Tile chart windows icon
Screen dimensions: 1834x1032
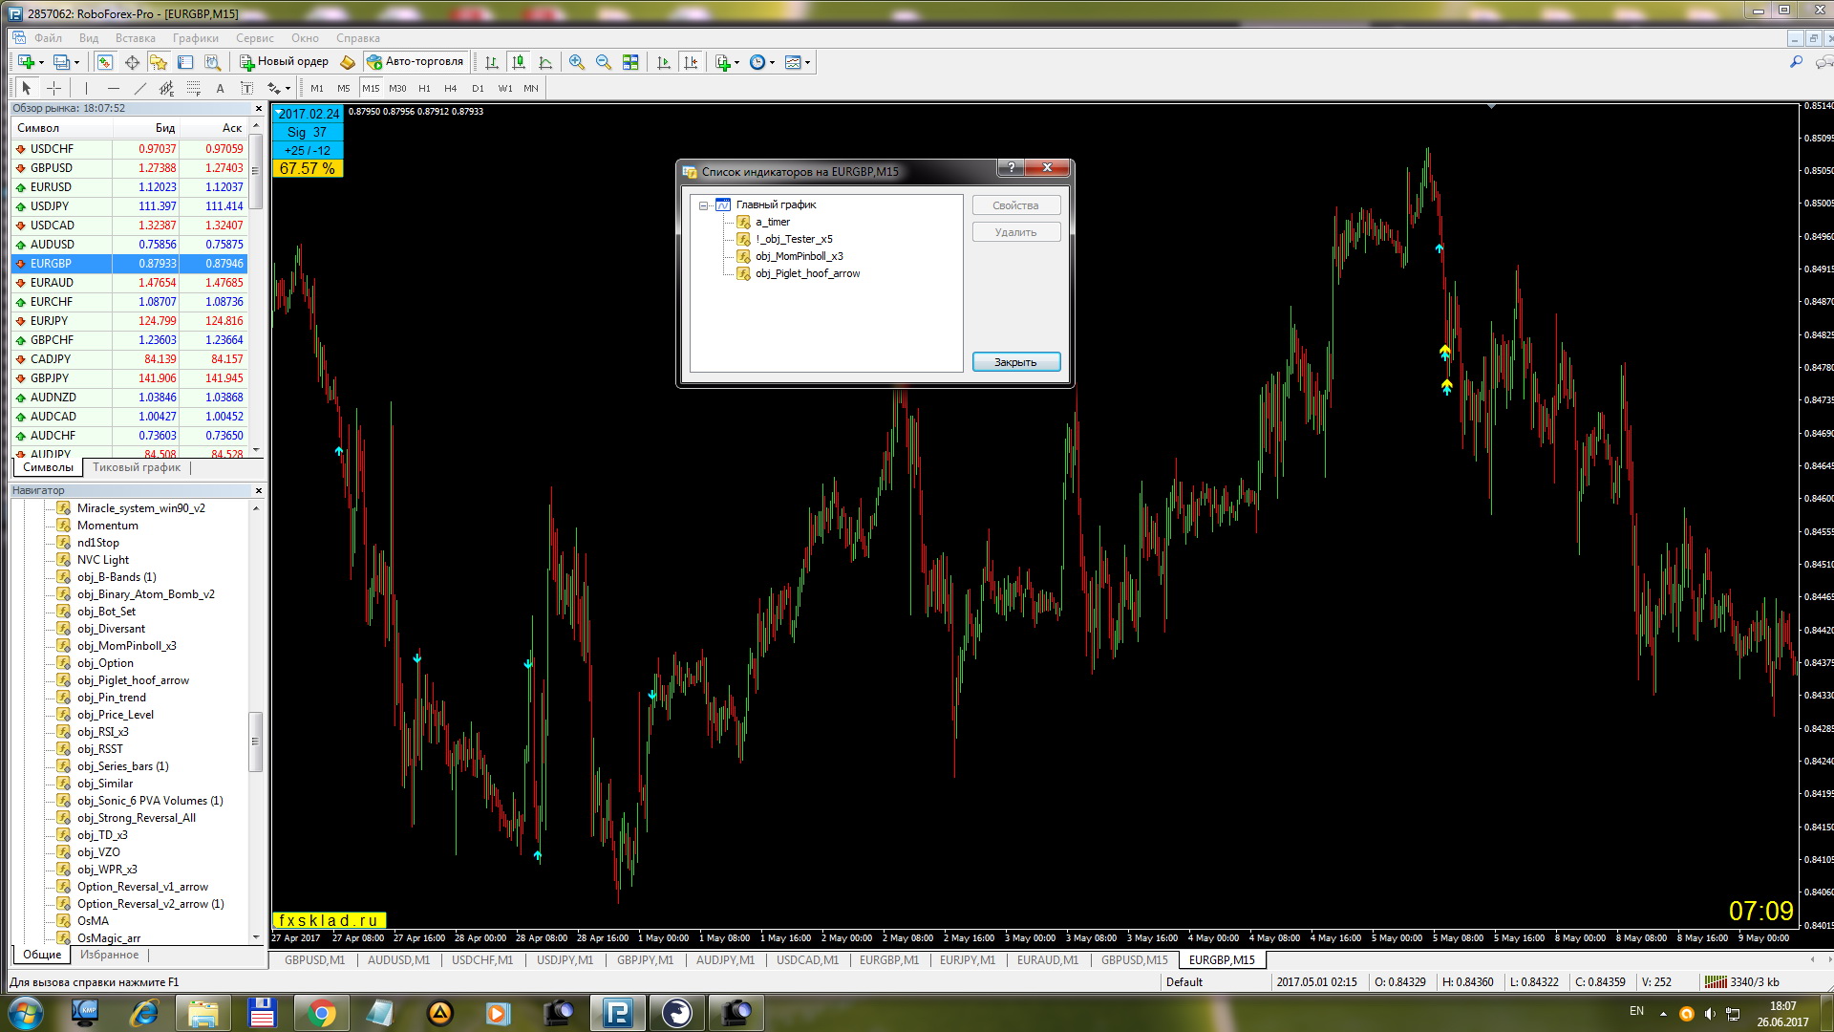tap(630, 62)
